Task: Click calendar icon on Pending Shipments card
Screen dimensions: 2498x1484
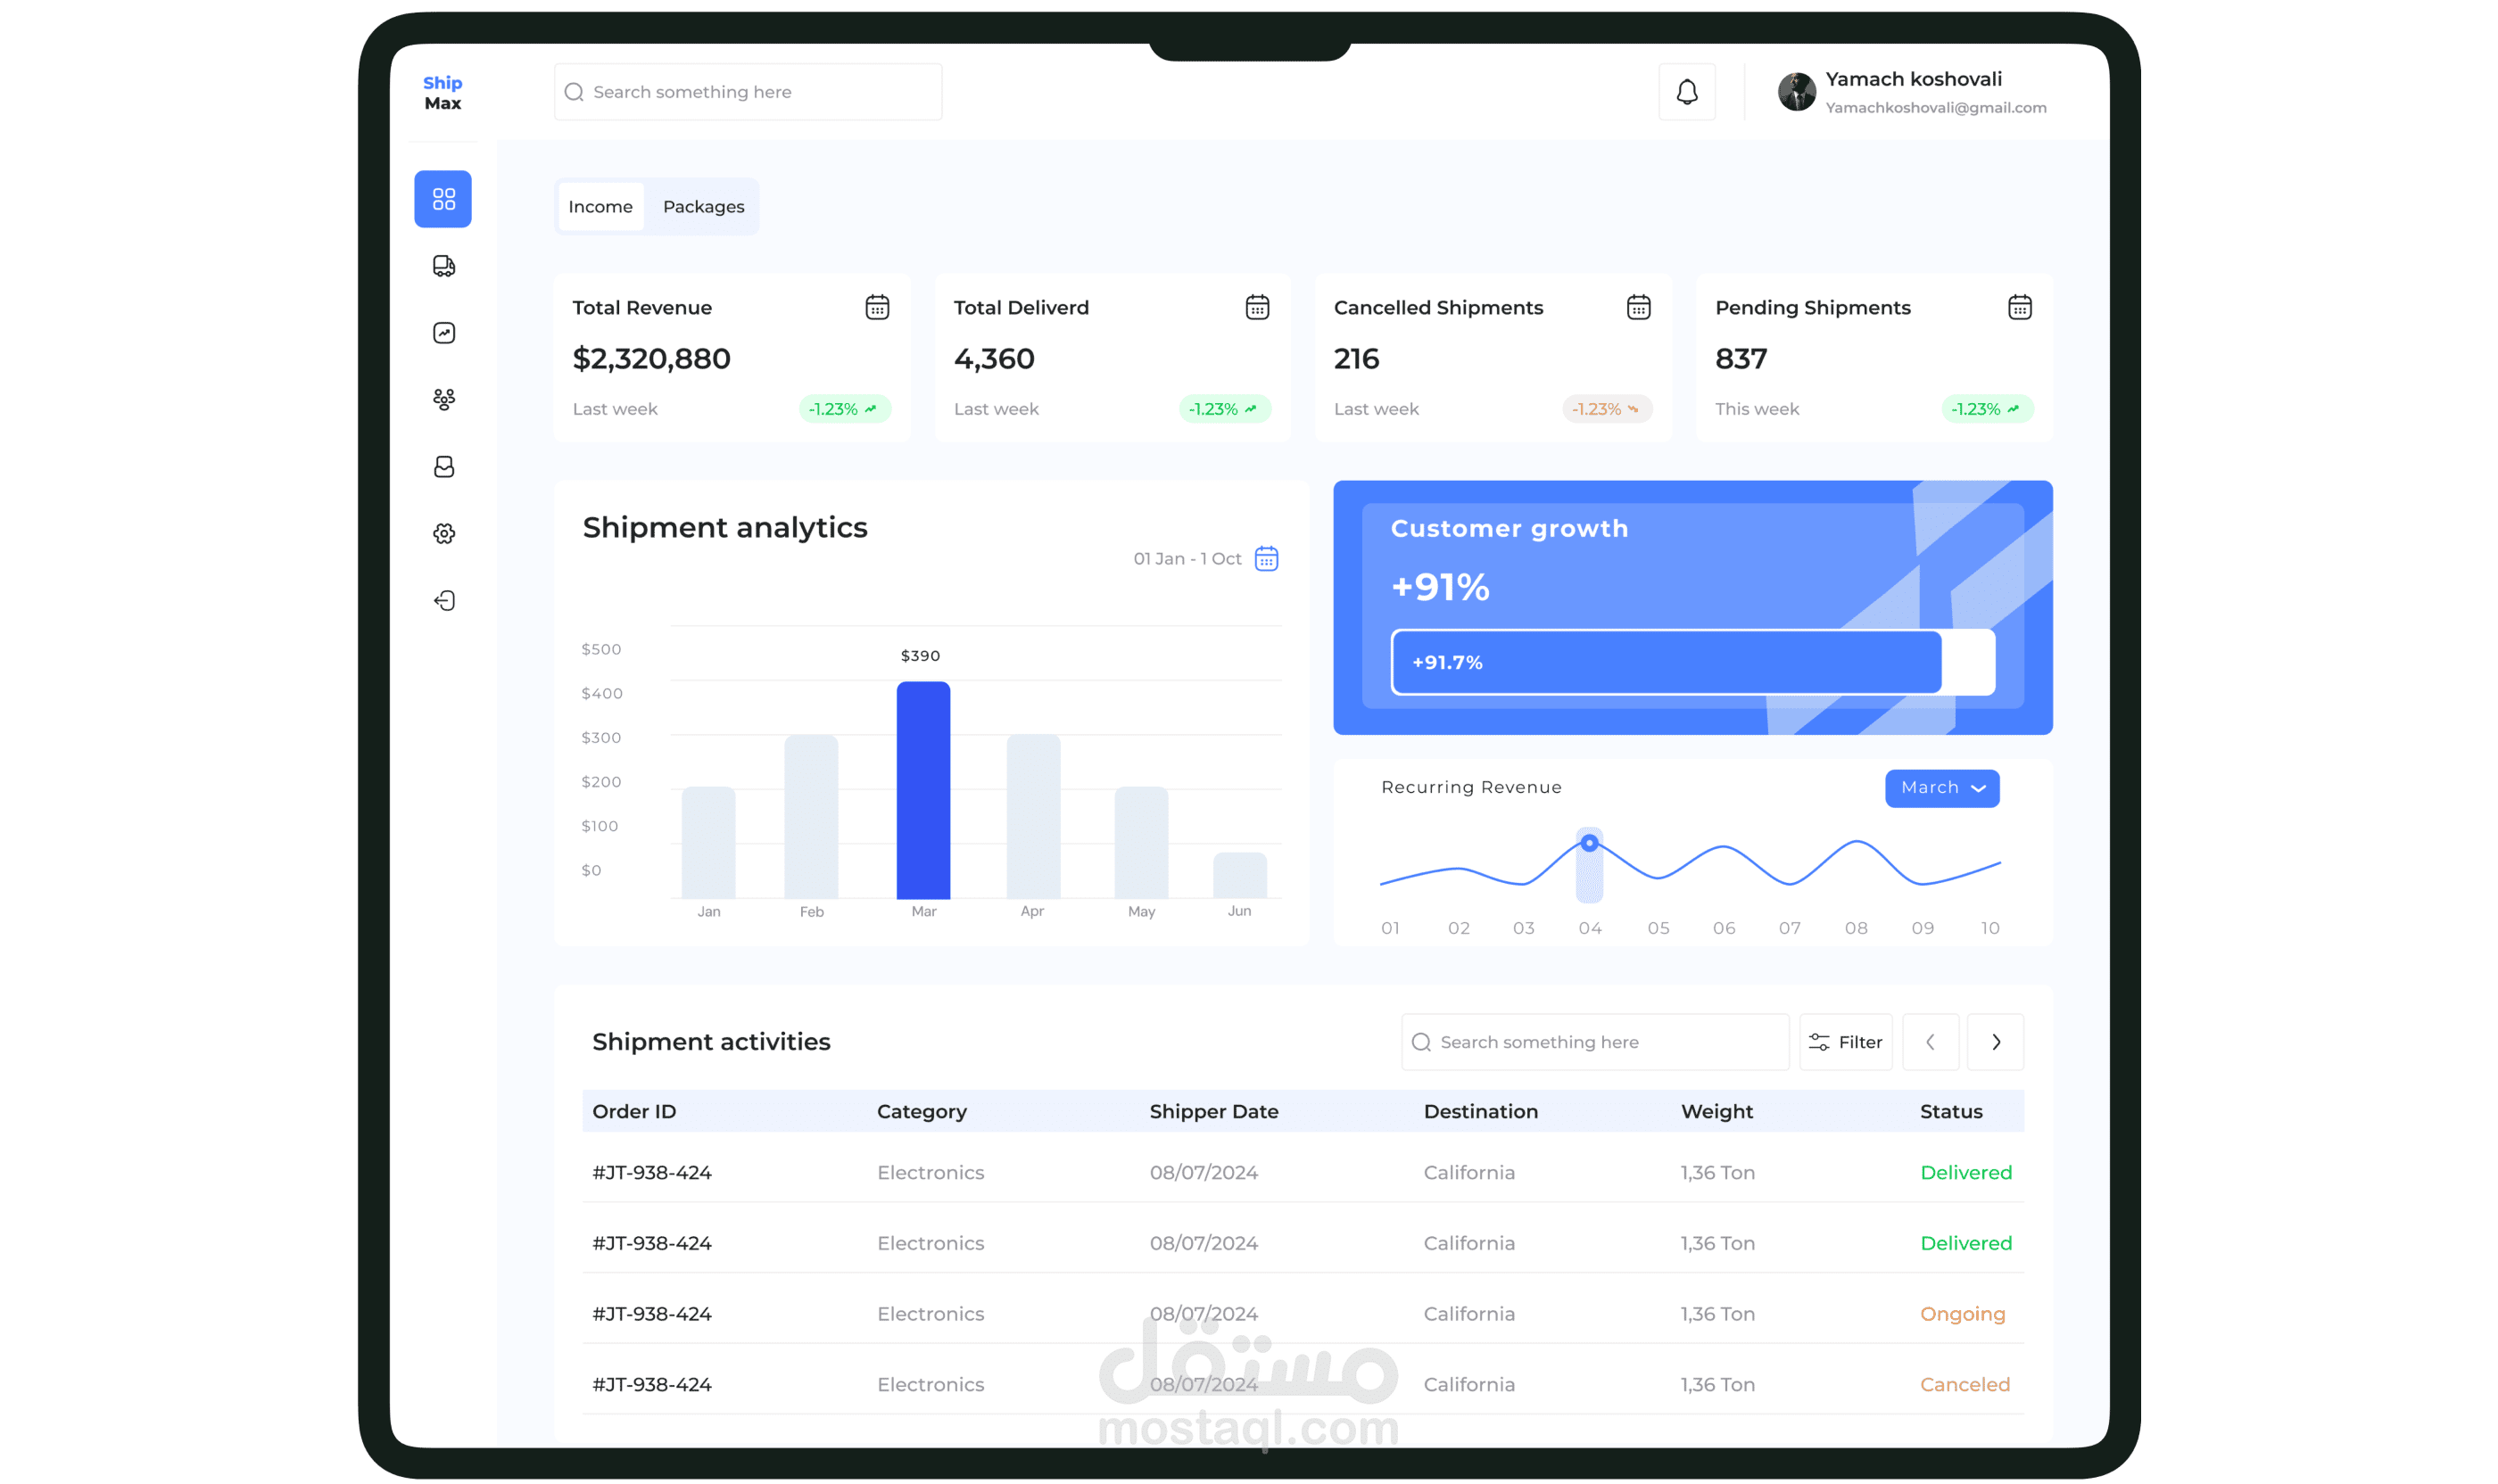Action: [x=2018, y=307]
